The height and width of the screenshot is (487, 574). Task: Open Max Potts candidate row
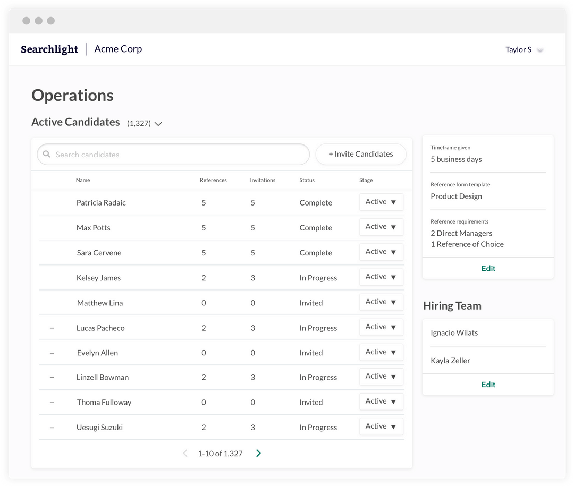pos(94,228)
